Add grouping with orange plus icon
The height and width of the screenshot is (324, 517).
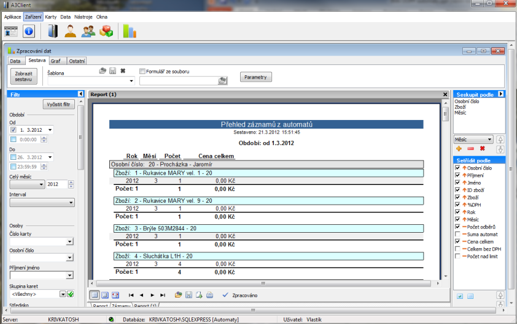click(459, 149)
